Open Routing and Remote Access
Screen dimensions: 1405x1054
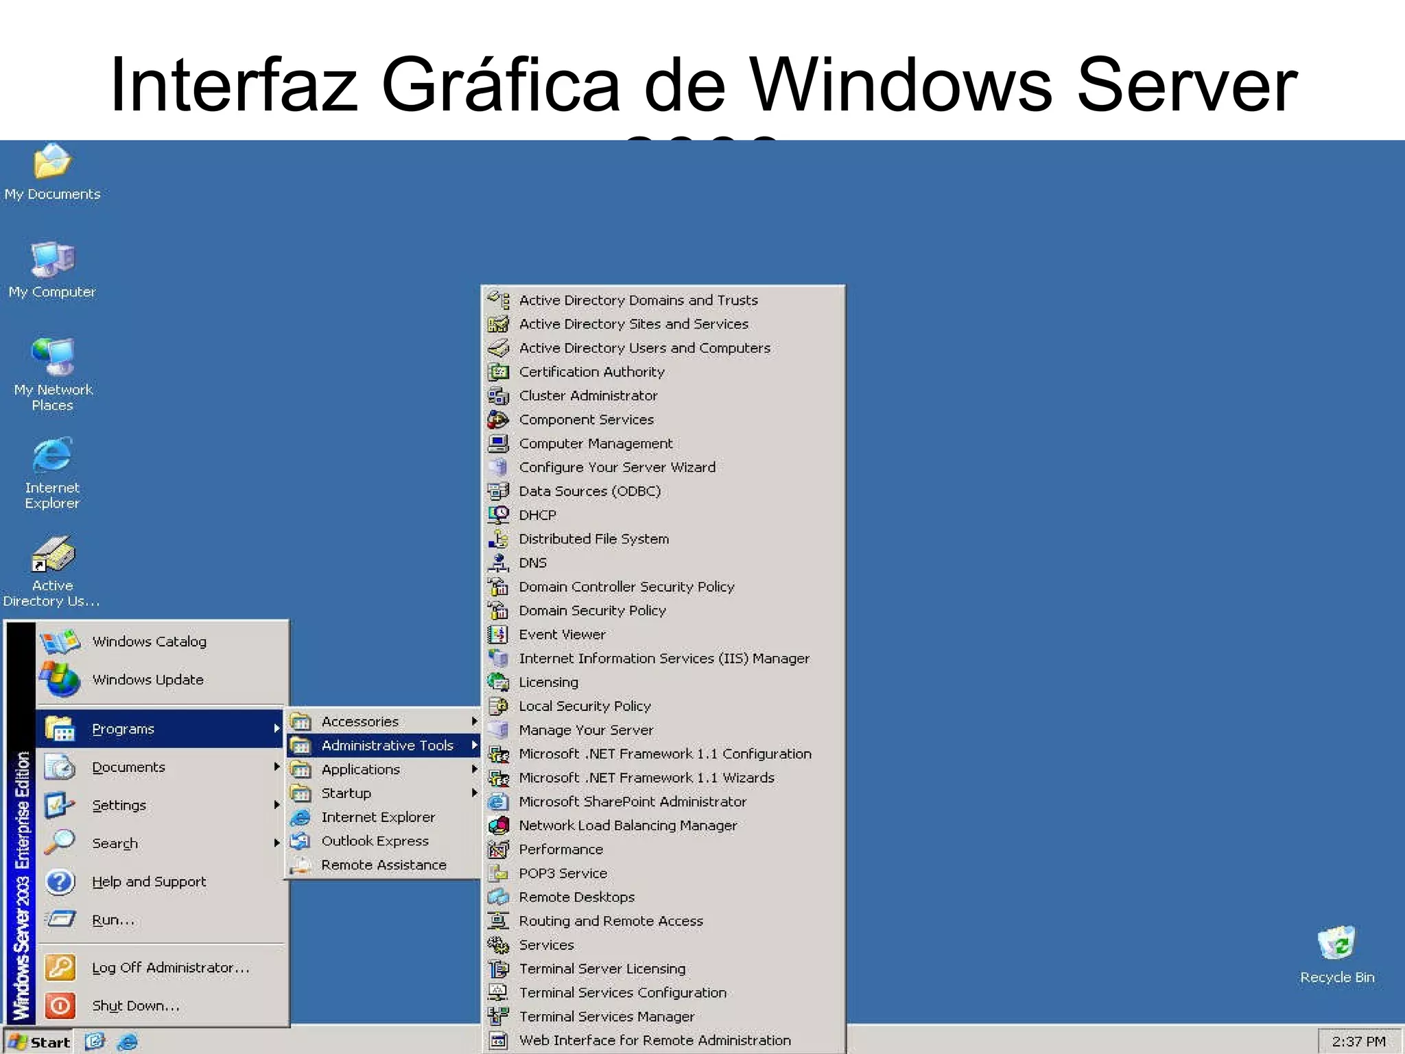pyautogui.click(x=663, y=921)
